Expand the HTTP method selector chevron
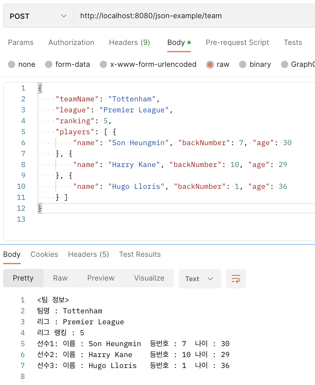The image size is (315, 385). (x=63, y=16)
